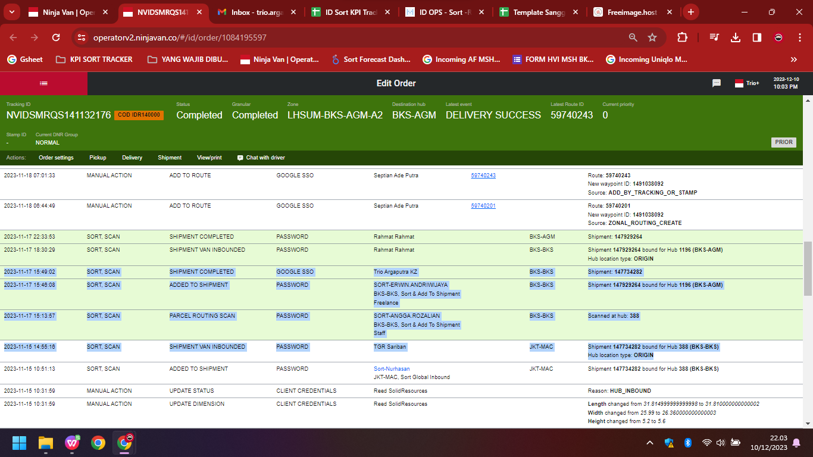Open the Chrome downloads icon
The width and height of the screenshot is (813, 457).
click(x=736, y=37)
